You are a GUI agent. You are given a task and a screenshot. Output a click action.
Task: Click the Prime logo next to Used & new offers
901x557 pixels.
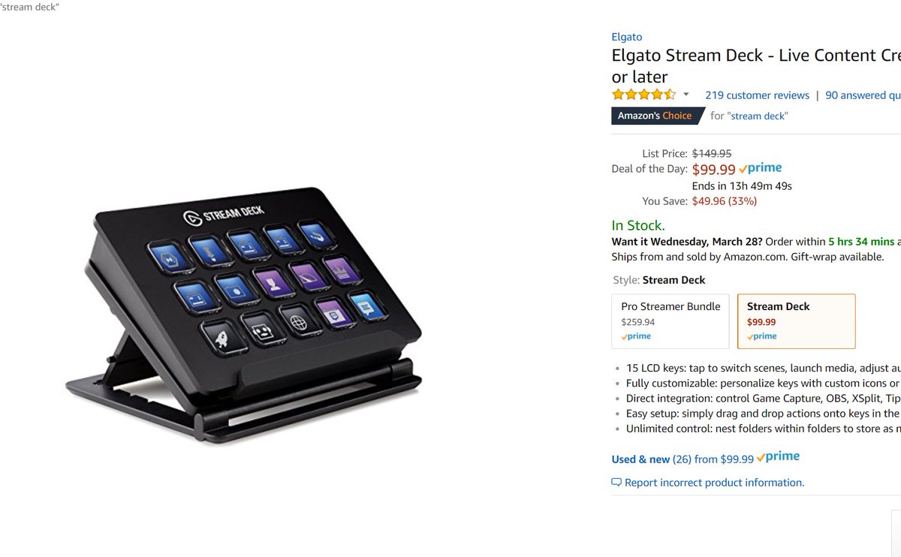tap(778, 457)
